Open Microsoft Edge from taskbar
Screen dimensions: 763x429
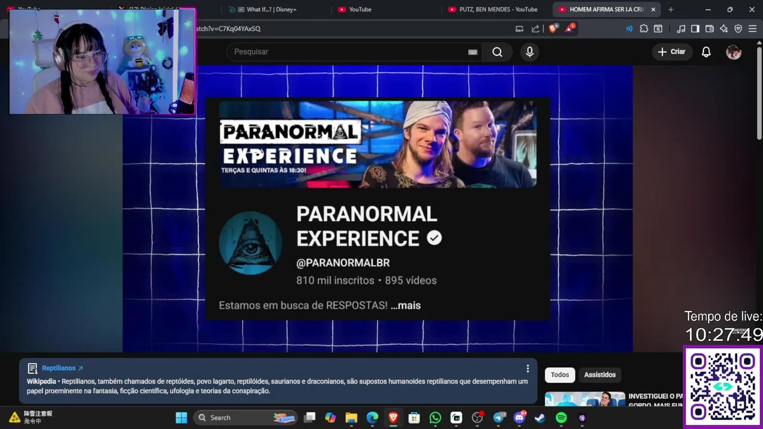coord(372,418)
